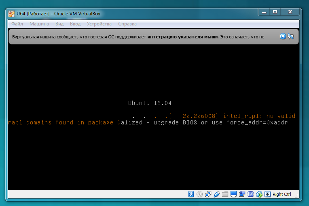Screen dimensions: 309x206
Task: Click the hard disk activity indicator icon
Action: (191, 194)
